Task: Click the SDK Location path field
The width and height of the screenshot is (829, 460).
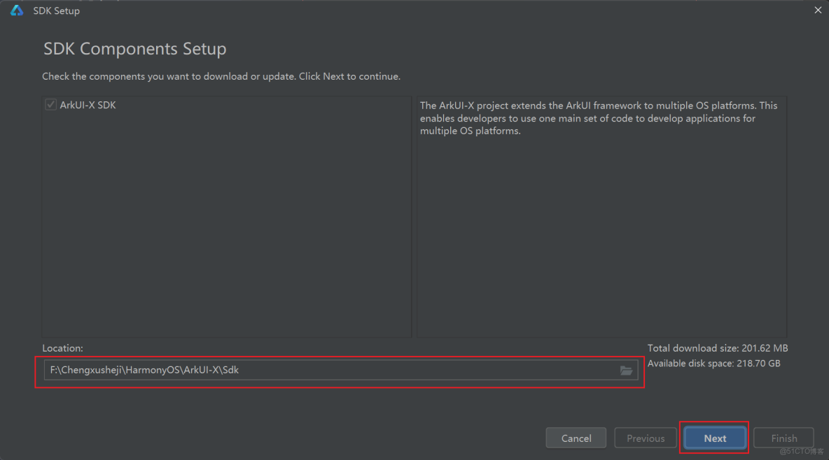Action: click(x=329, y=370)
